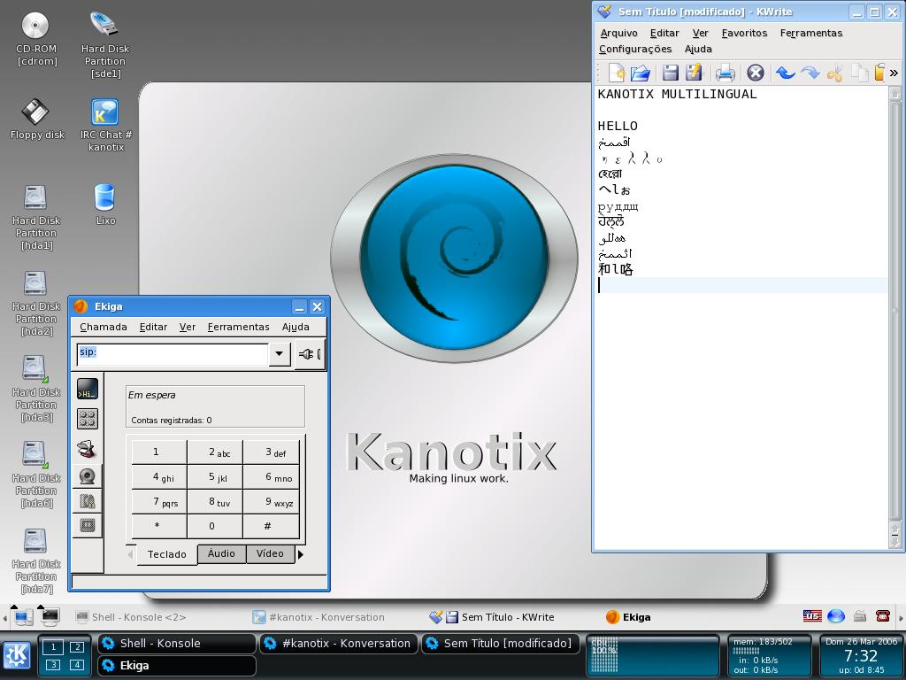Open the Hard Disk Partition [hda7] icon
Viewport: 906px width, 680px height.
coord(35,560)
